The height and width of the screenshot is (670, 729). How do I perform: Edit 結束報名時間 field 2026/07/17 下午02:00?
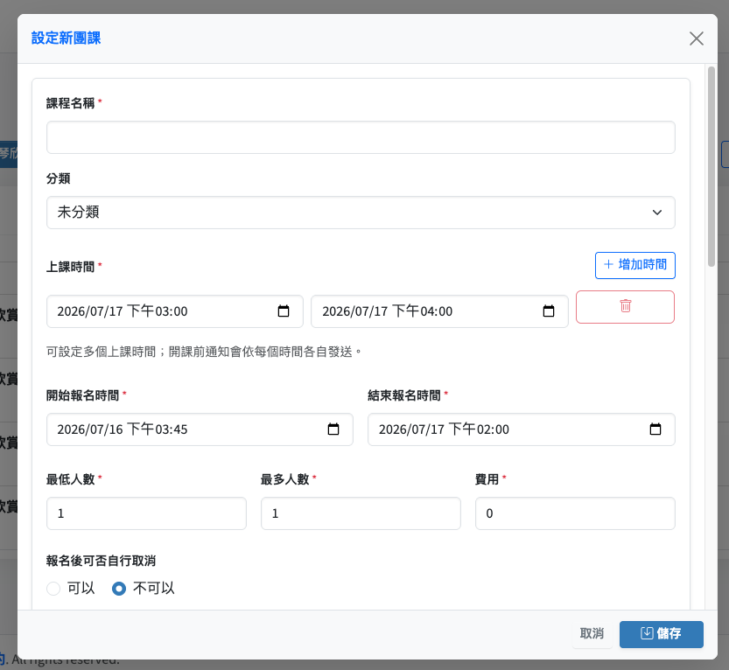522,429
